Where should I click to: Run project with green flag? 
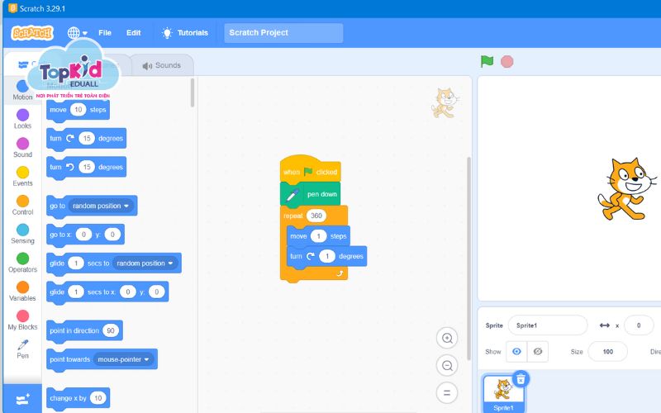[487, 61]
